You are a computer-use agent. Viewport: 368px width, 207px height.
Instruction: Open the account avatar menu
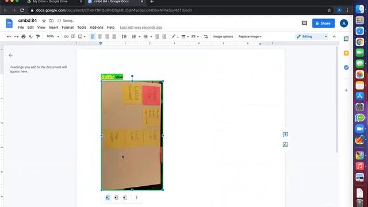(x=344, y=23)
